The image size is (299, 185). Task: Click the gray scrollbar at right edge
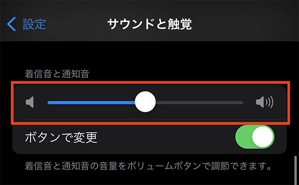[x=296, y=170]
